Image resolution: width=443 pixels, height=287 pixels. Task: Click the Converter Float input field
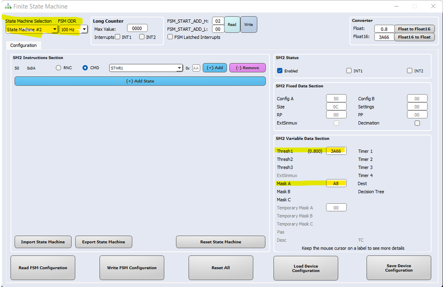pos(384,29)
